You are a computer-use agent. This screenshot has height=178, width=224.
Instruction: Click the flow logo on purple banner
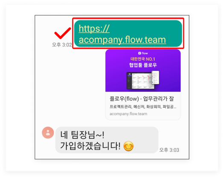[x=143, y=53]
